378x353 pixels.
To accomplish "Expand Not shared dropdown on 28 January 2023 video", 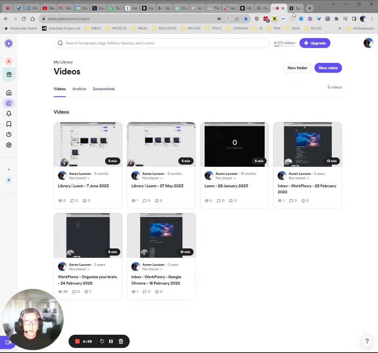I will click(x=226, y=178).
